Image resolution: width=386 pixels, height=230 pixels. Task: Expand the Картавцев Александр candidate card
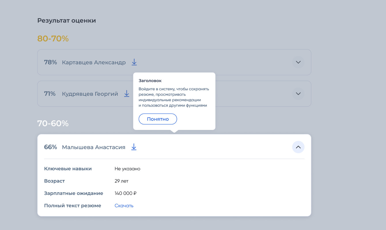coord(298,62)
